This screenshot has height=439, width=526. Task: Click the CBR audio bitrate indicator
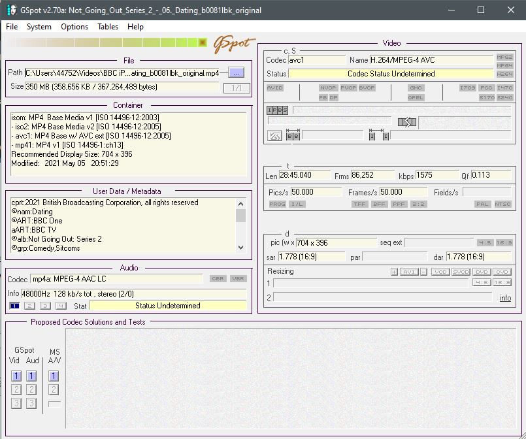218,279
